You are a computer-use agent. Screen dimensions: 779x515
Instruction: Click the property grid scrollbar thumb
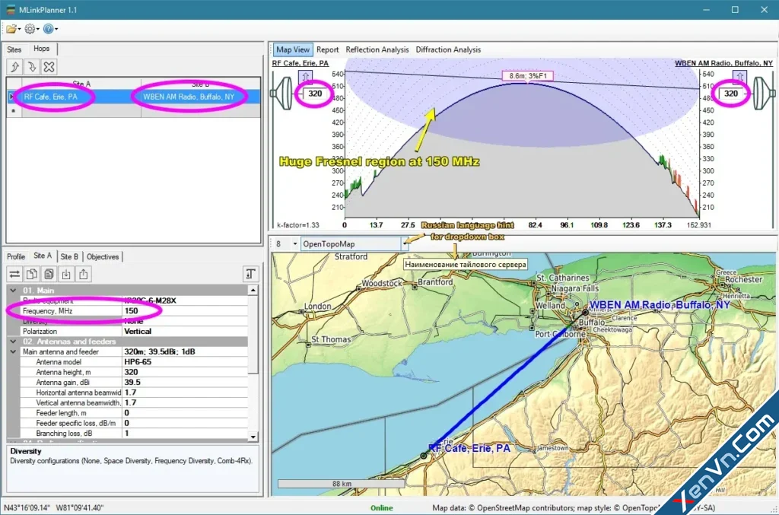click(x=253, y=335)
